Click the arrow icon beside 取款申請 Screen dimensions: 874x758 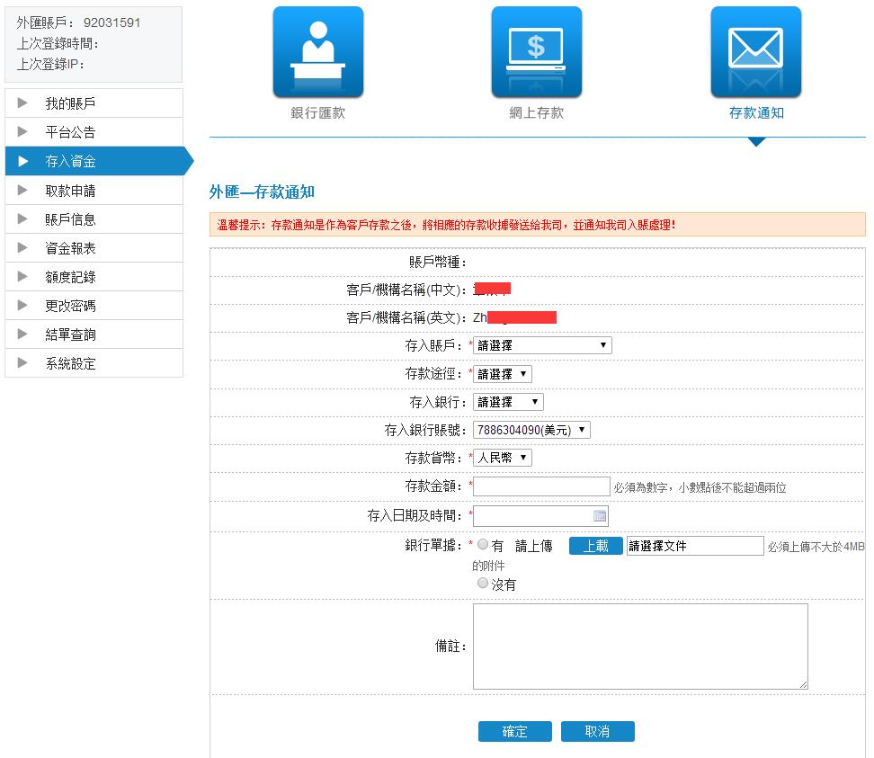coord(23,191)
